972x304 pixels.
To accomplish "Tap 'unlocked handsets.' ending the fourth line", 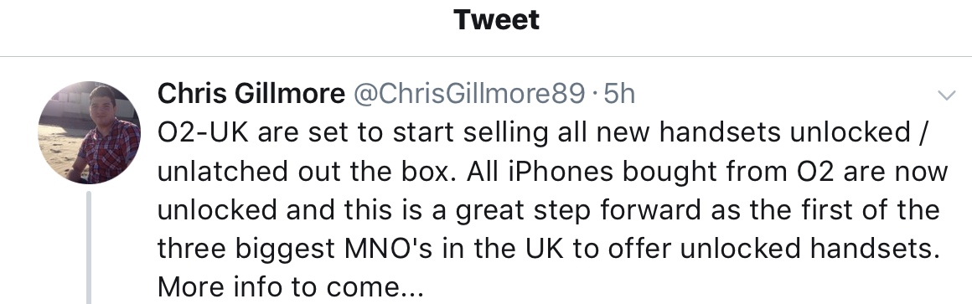I will (x=810, y=248).
